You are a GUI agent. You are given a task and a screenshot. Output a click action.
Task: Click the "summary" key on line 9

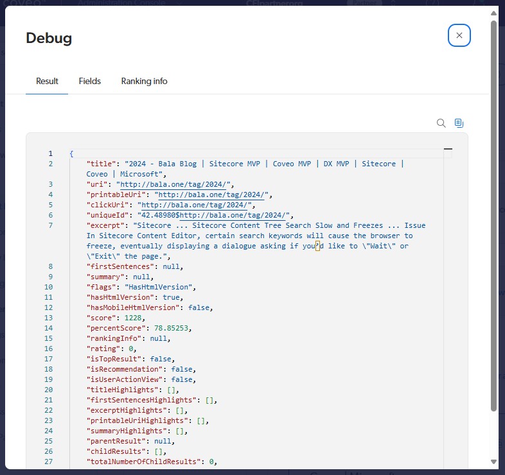(x=105, y=277)
